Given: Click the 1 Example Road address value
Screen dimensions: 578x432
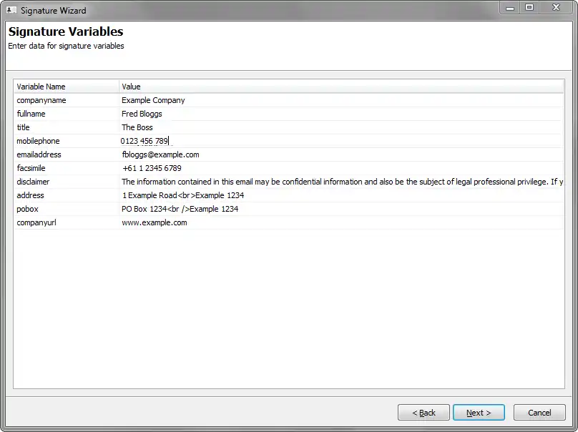Looking at the screenshot, I should click(183, 196).
